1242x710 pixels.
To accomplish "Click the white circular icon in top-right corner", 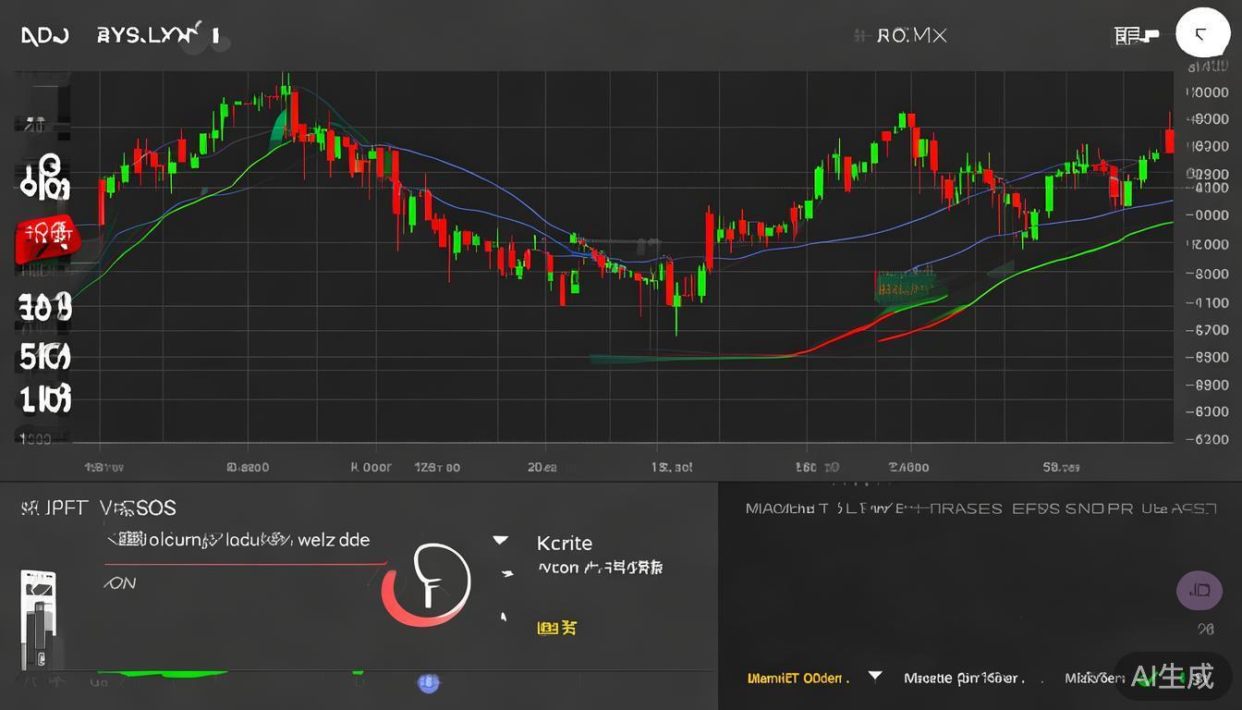I will pos(1202,35).
